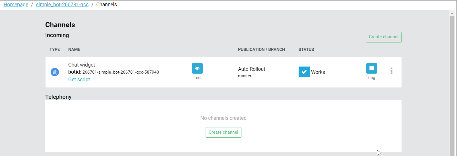457x156 pixels.
Task: Click the PUBLICATION / BRANCH column header
Action: [261, 50]
